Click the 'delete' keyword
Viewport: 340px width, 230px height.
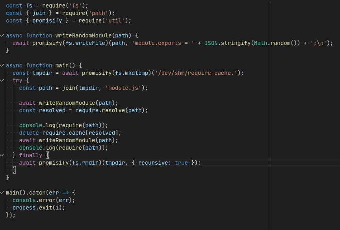[29, 133]
